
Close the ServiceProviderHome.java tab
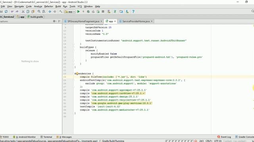coord(152,21)
